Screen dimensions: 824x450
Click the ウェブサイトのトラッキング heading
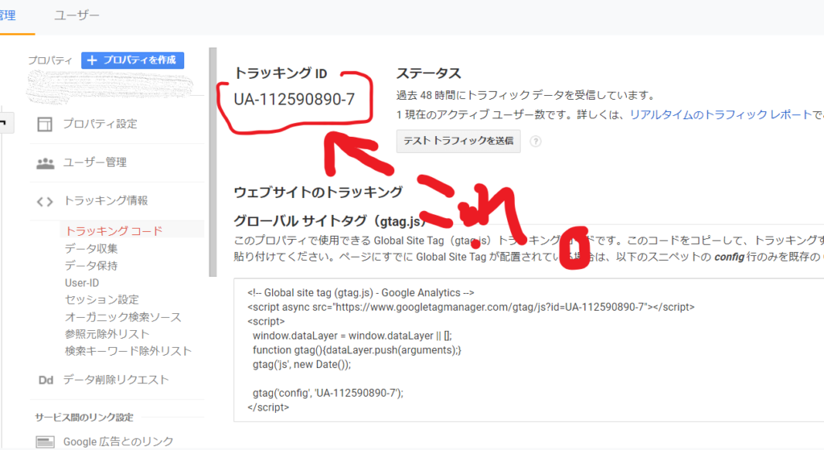pos(318,192)
